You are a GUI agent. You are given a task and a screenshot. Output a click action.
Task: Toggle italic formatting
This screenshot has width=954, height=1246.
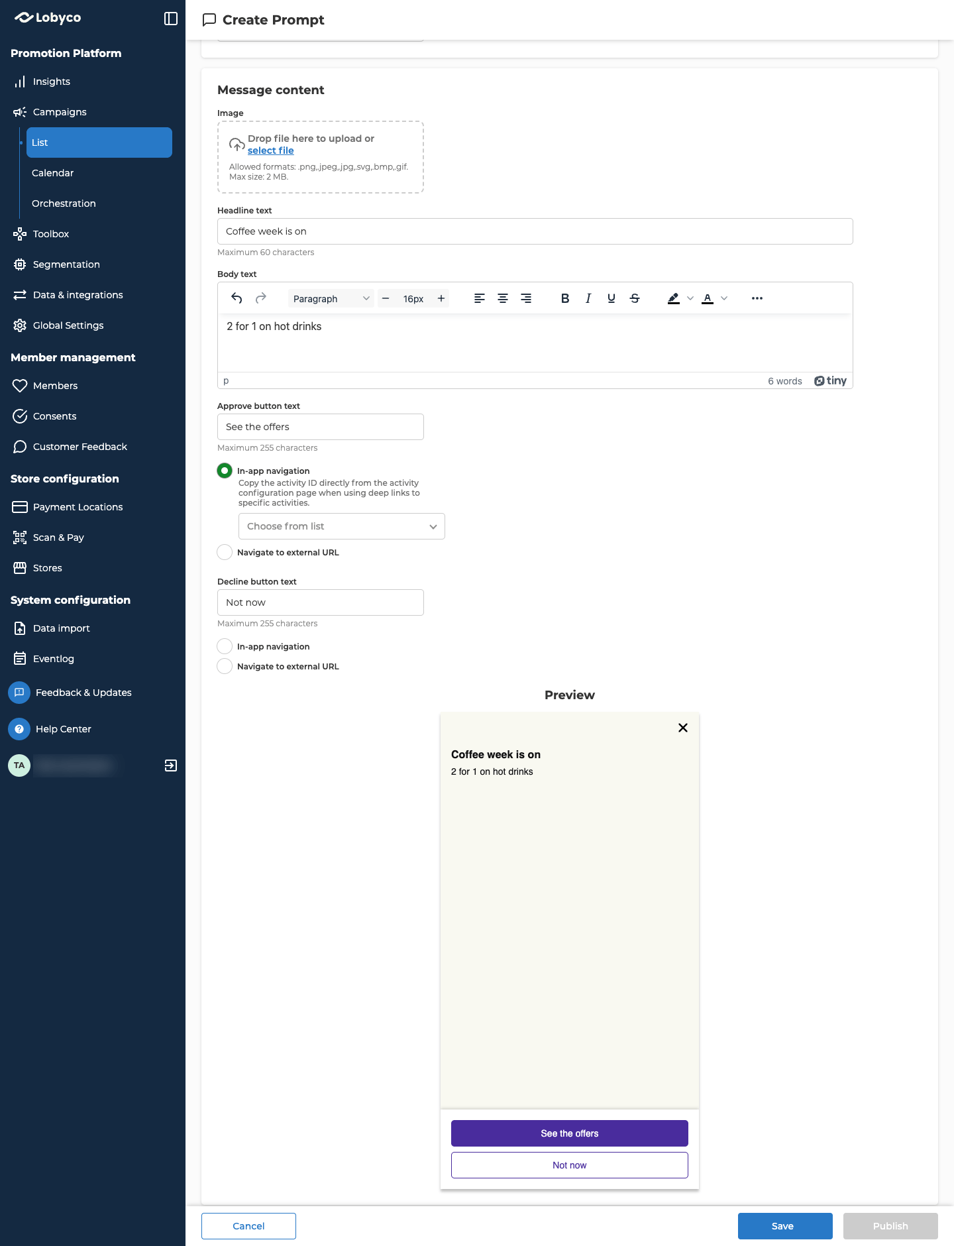(x=588, y=298)
